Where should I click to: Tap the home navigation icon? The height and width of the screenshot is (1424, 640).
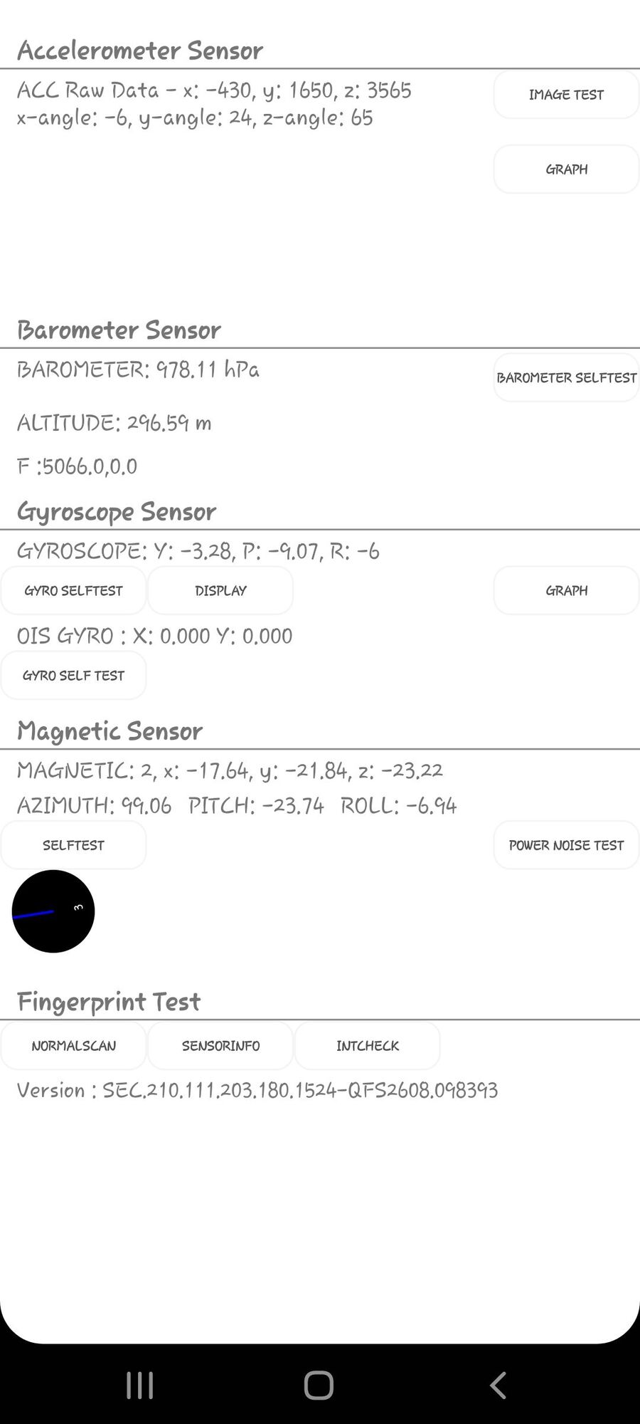coord(319,1386)
